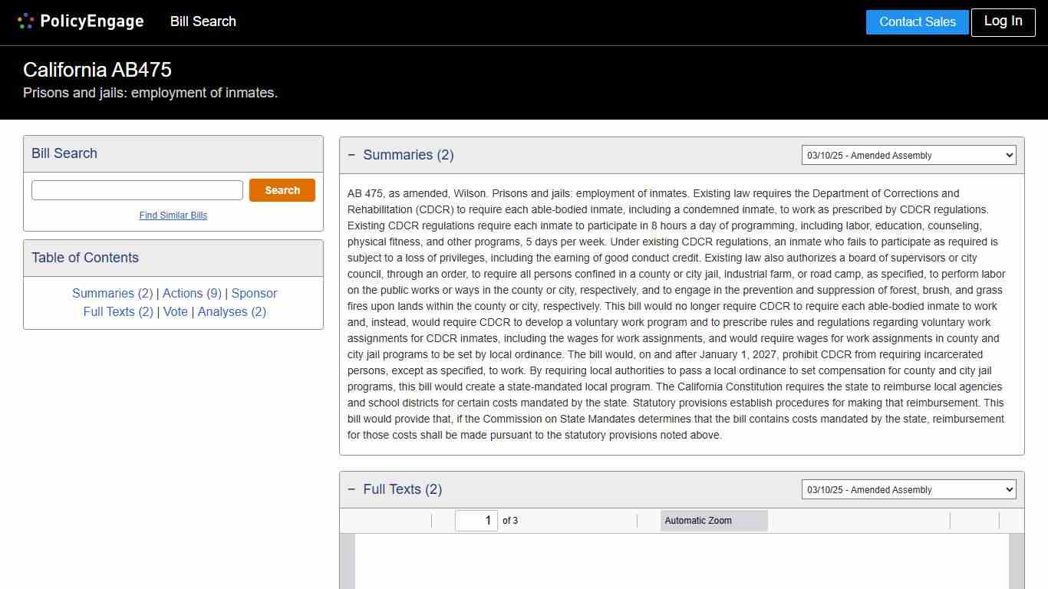Click the document viewer area below the toolbar
1048x589 pixels.
[x=681, y=564]
